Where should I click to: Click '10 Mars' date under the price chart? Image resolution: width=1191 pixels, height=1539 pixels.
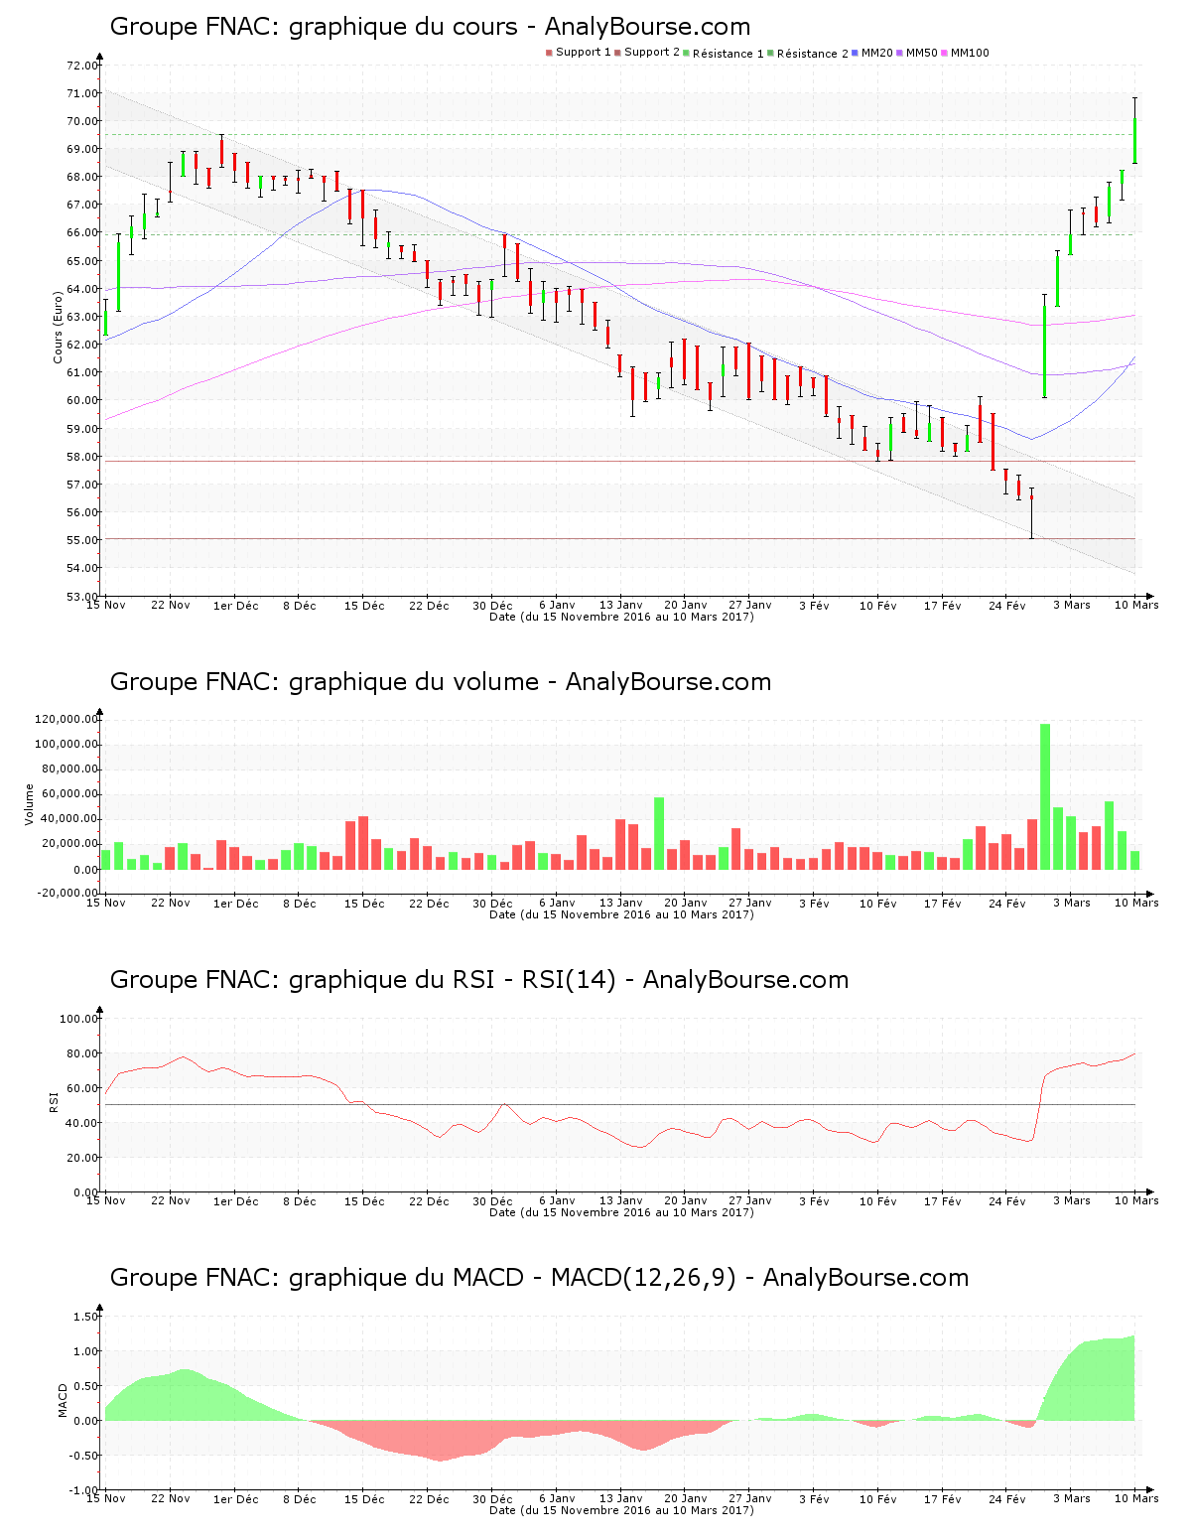click(1136, 605)
